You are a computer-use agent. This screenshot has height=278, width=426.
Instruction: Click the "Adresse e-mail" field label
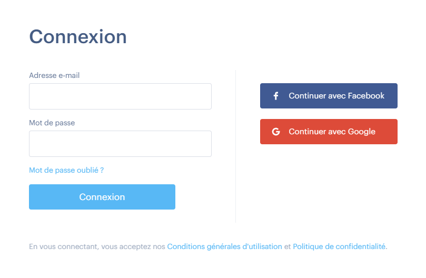coord(54,75)
